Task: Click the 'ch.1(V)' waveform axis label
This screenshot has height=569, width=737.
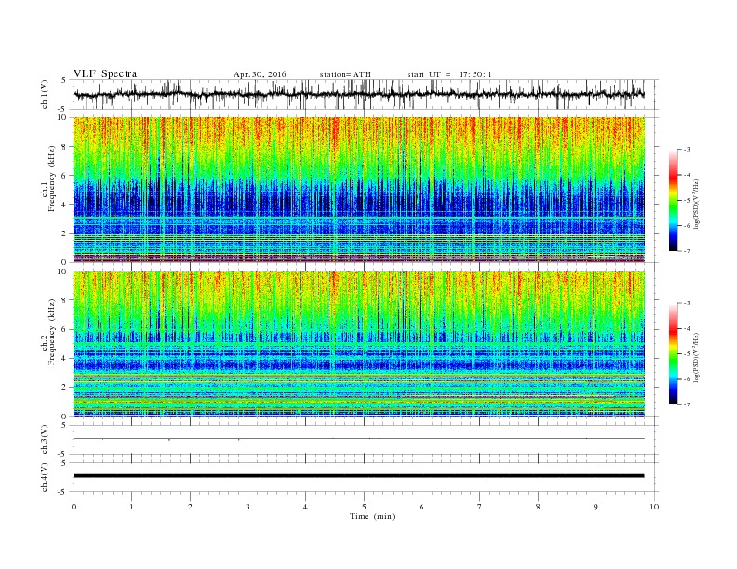Action: 45,94
